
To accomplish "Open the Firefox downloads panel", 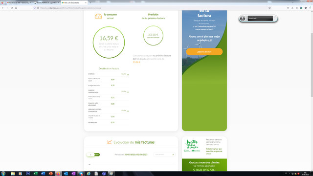I will [x=292, y=8].
